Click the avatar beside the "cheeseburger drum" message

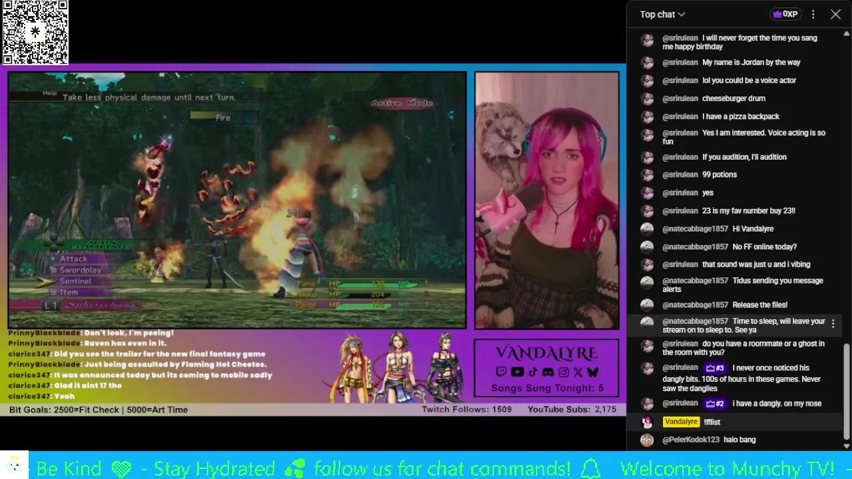point(647,98)
